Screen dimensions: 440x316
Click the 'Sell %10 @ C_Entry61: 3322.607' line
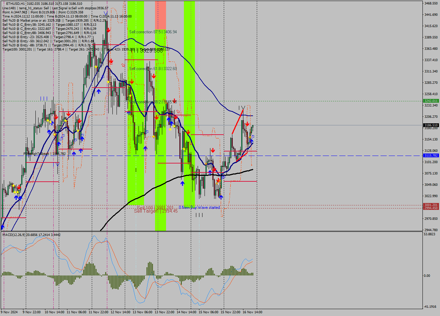pyautogui.click(x=49, y=29)
